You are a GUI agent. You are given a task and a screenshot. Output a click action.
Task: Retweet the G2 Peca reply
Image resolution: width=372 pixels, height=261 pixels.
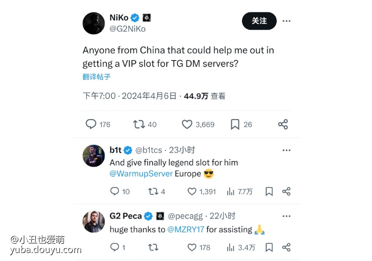click(153, 247)
